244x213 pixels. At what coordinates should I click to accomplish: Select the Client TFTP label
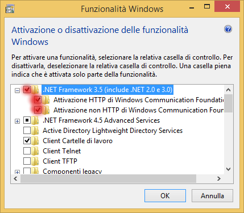[60, 161]
